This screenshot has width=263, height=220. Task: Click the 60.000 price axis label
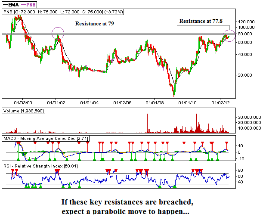coord(245,43)
